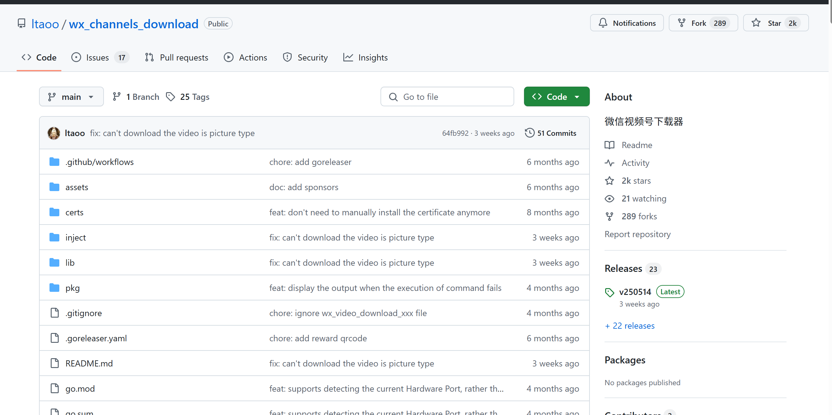Open the main branch selector dropdown

71,96
